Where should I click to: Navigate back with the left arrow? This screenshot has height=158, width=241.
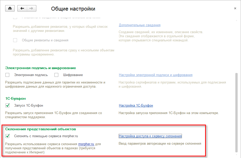(x=22, y=8)
